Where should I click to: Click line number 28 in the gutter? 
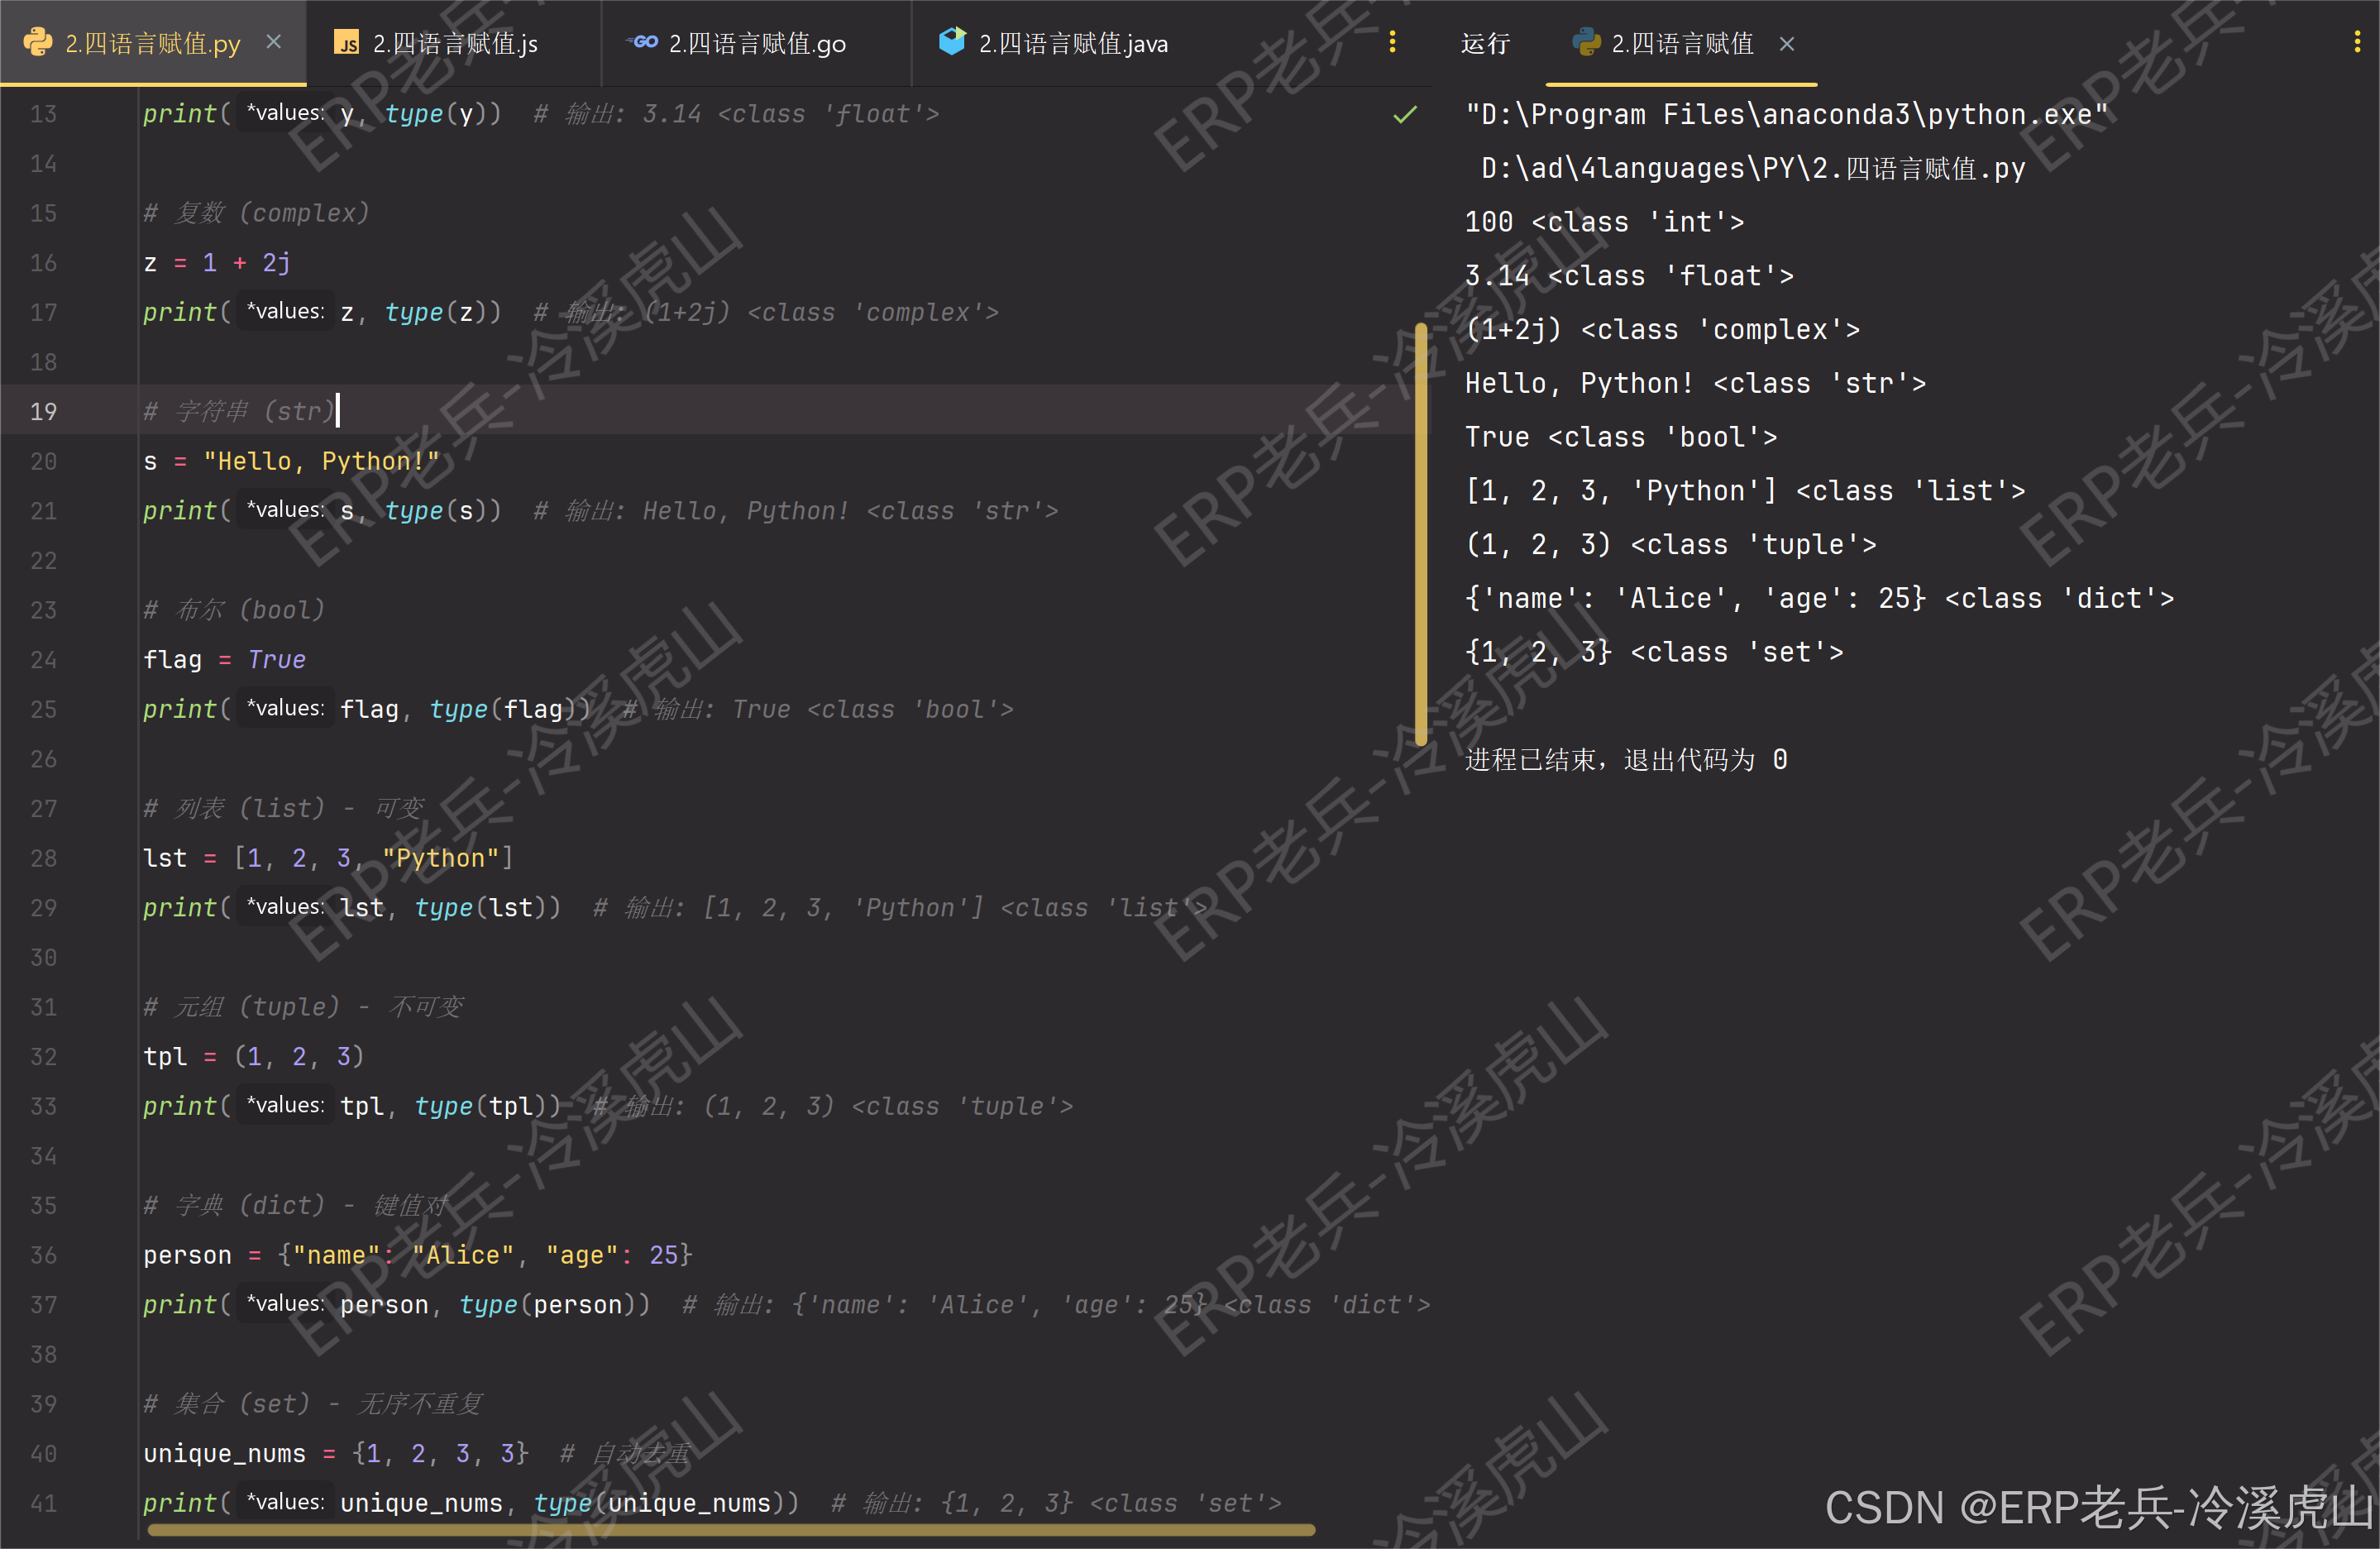pos(43,858)
